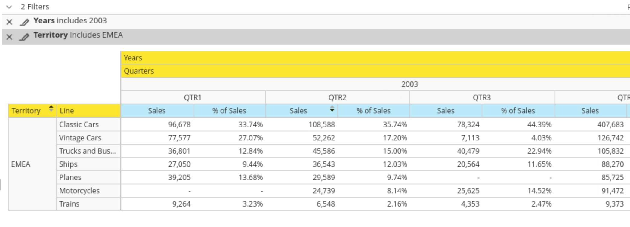
Task: Select the Motorcycles row label
Action: click(79, 191)
